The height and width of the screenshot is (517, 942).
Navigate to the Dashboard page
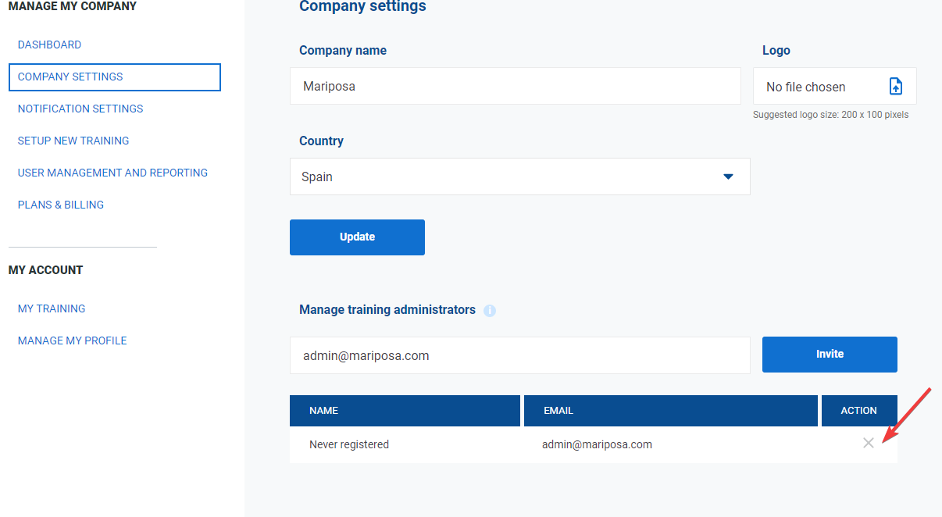click(49, 45)
